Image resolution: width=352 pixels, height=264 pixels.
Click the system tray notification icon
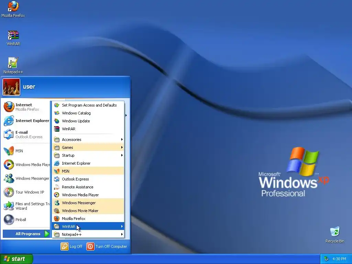(x=326, y=259)
